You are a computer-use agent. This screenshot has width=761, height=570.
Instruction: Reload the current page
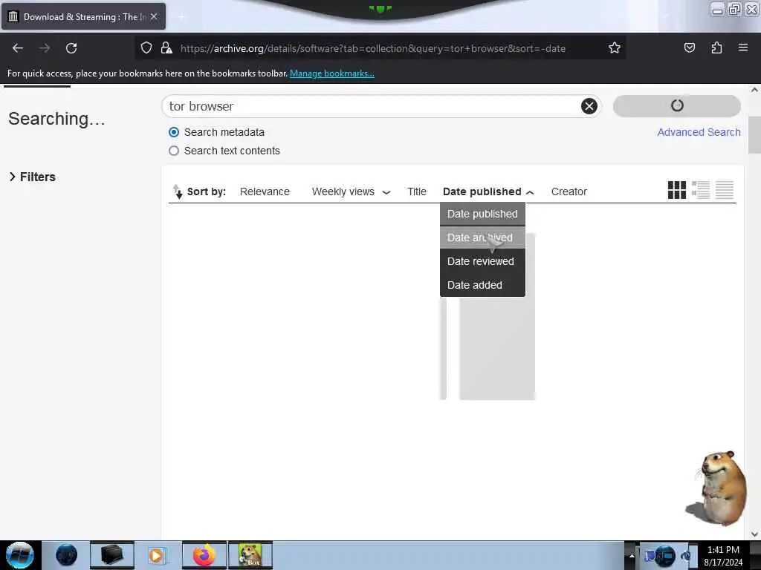pyautogui.click(x=71, y=48)
